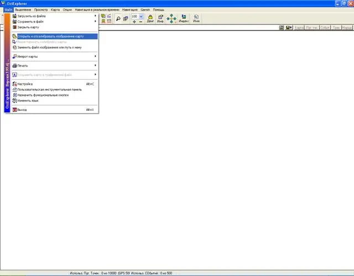Click the Имя search toolbar button

pyautogui.click(x=196, y=18)
